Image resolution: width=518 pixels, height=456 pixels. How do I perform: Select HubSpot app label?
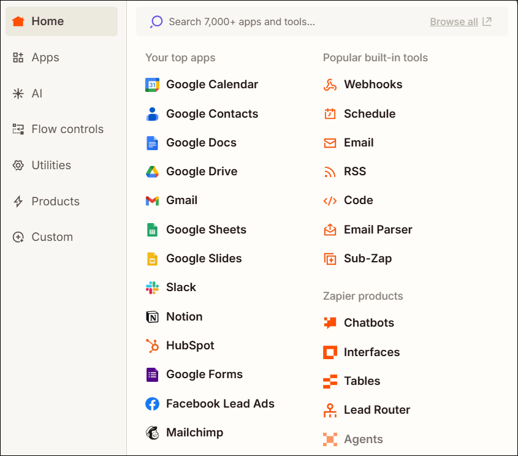point(190,346)
